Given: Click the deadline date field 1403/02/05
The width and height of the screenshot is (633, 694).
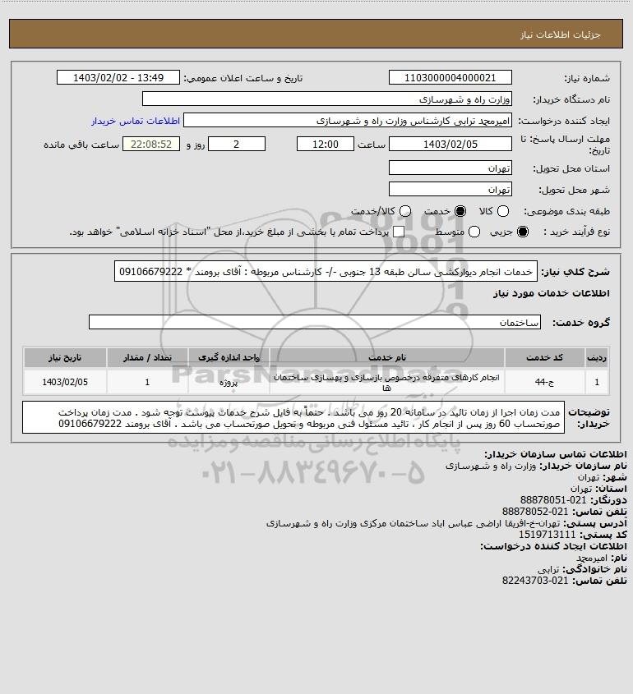Looking at the screenshot, I should click(x=450, y=145).
